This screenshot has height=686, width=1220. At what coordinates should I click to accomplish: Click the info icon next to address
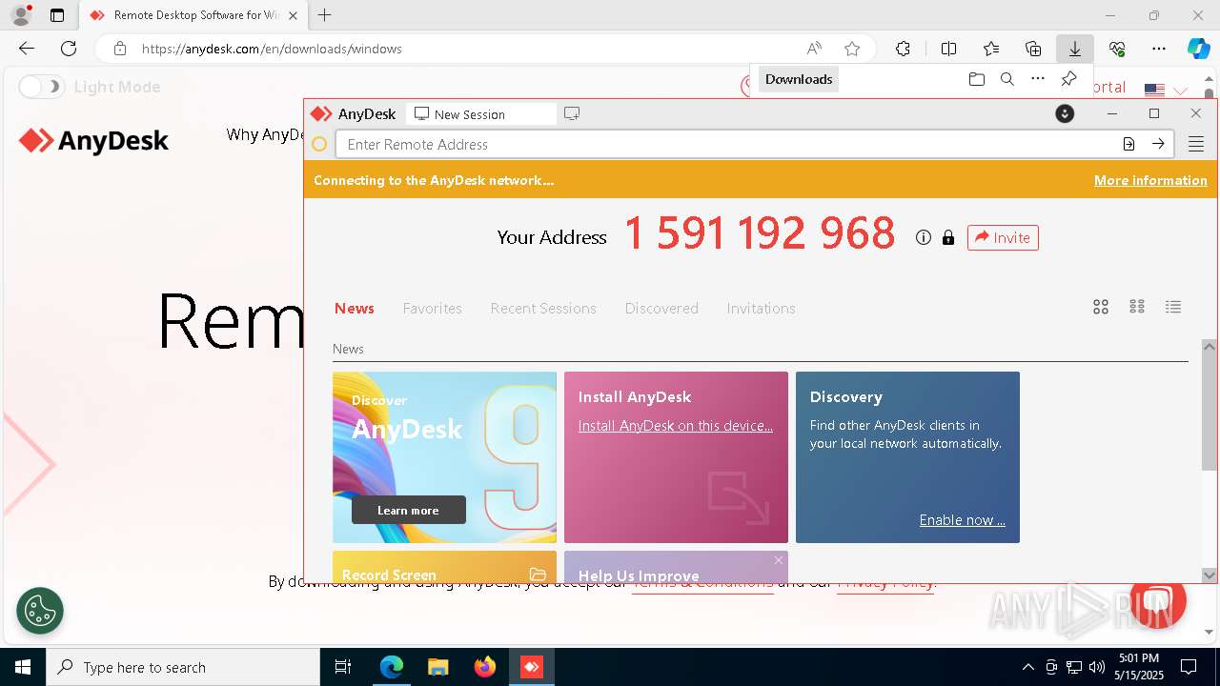pos(923,237)
